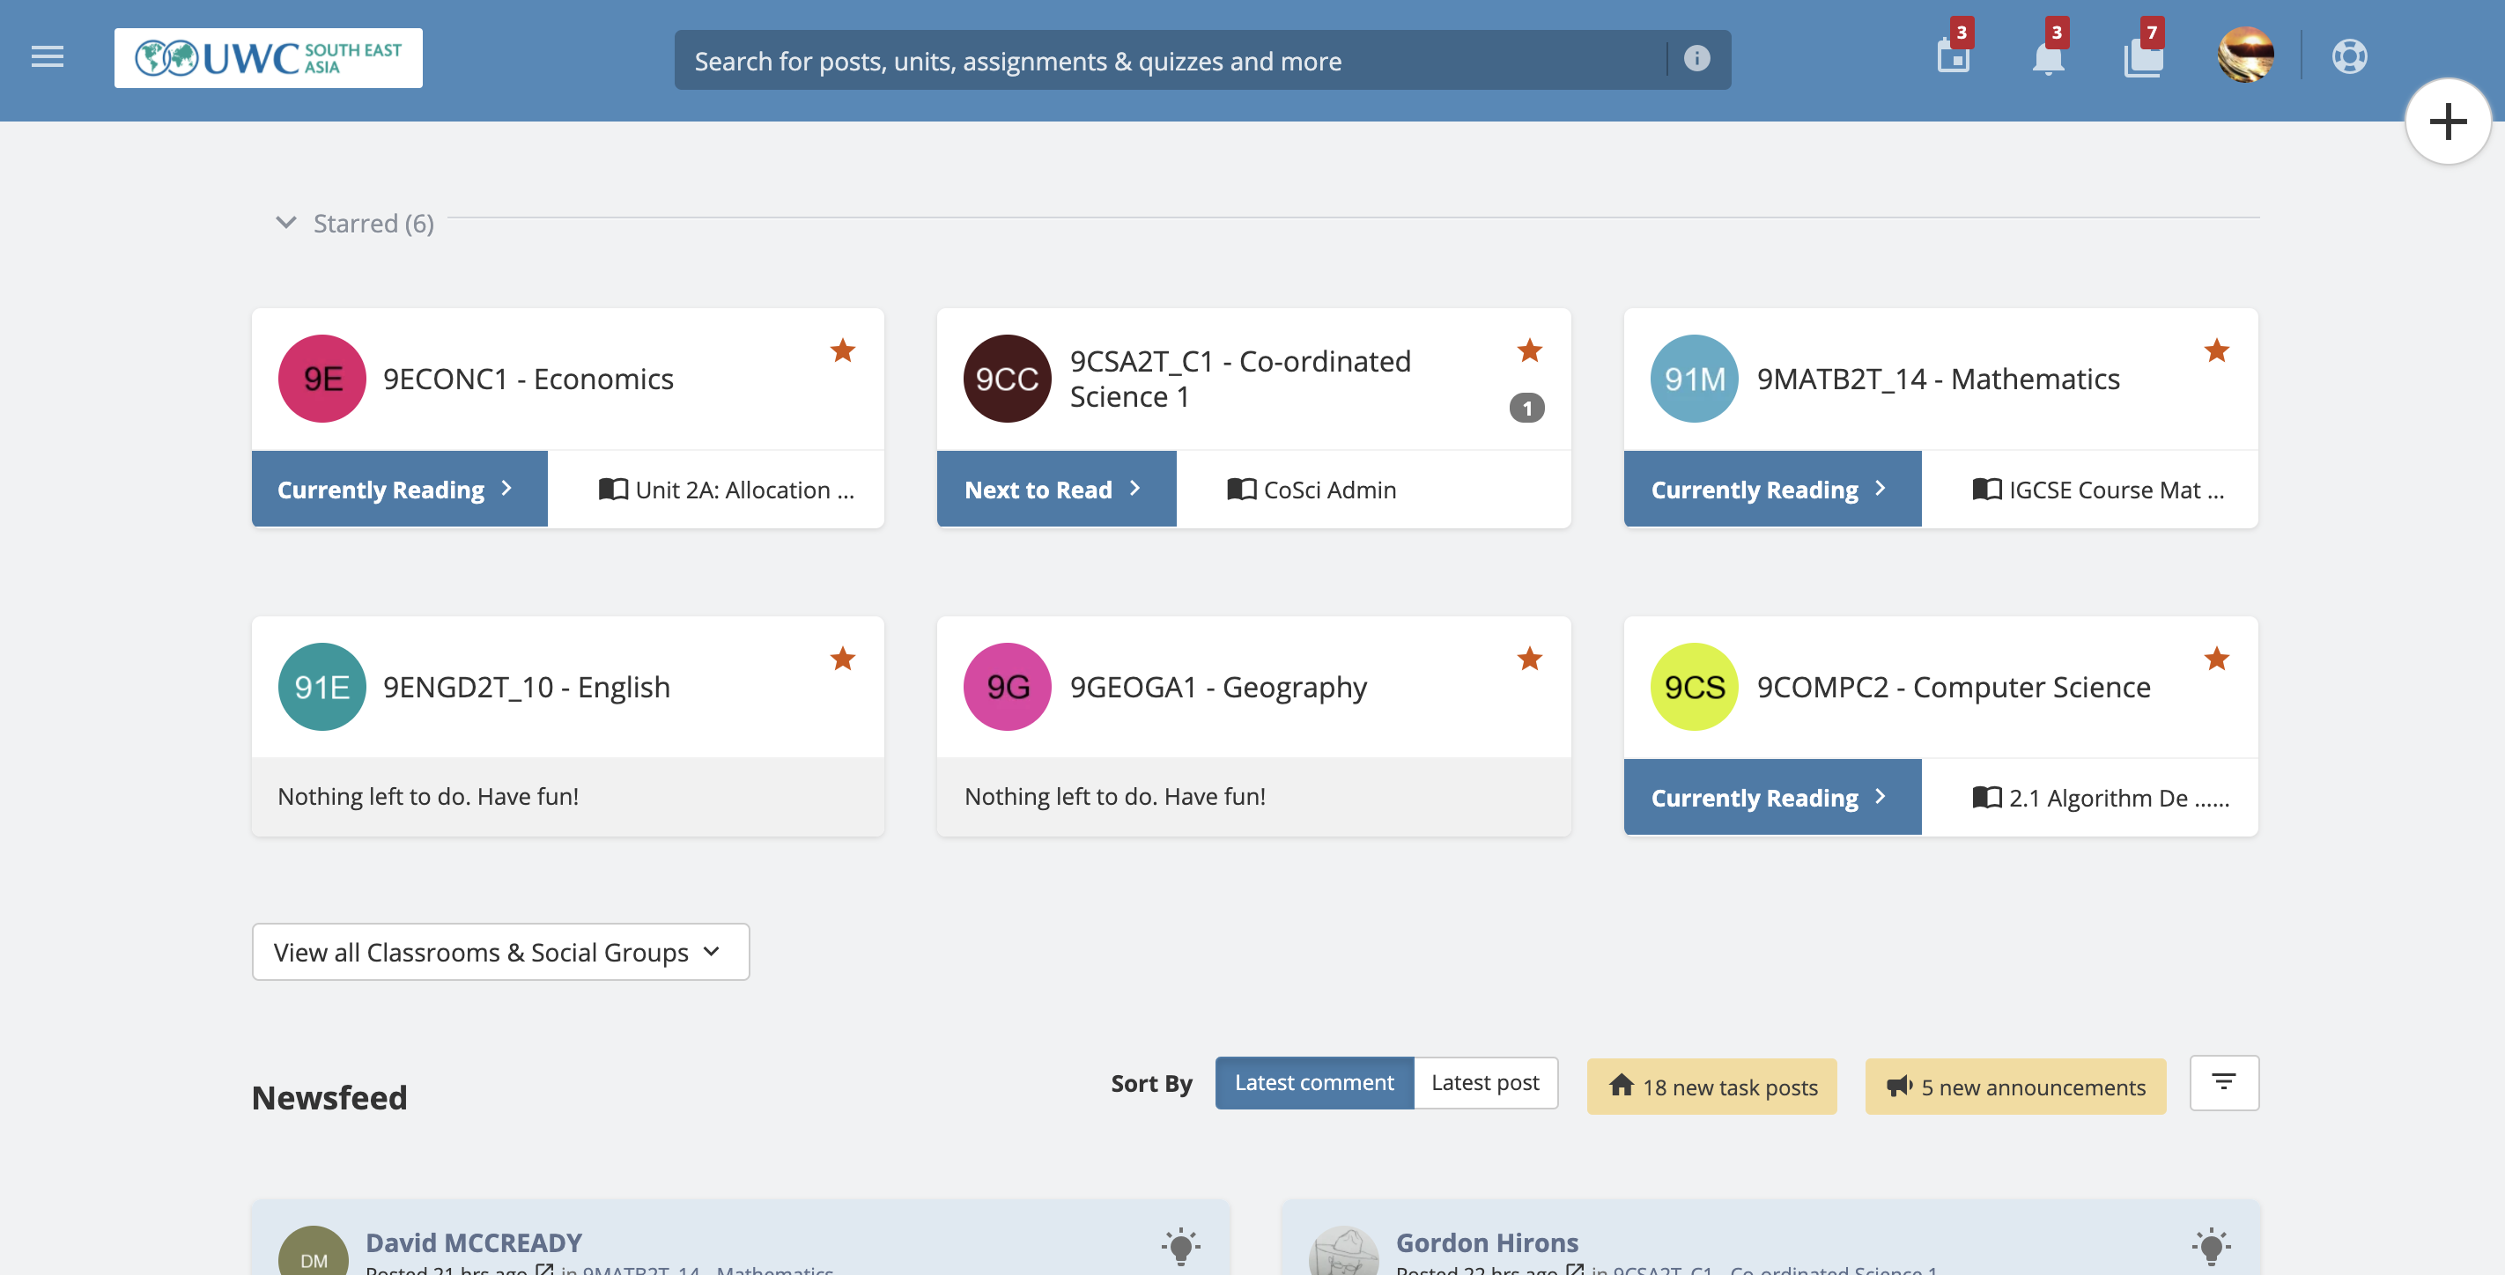Viewport: 2505px width, 1275px height.
Task: Sort newsfeed by Latest post
Action: click(x=1484, y=1082)
